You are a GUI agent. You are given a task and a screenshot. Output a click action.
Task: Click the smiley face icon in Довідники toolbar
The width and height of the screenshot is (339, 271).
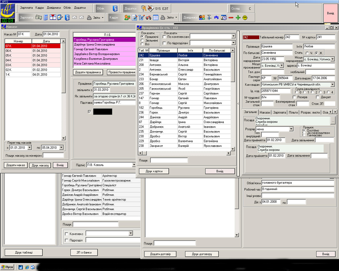[245, 17]
